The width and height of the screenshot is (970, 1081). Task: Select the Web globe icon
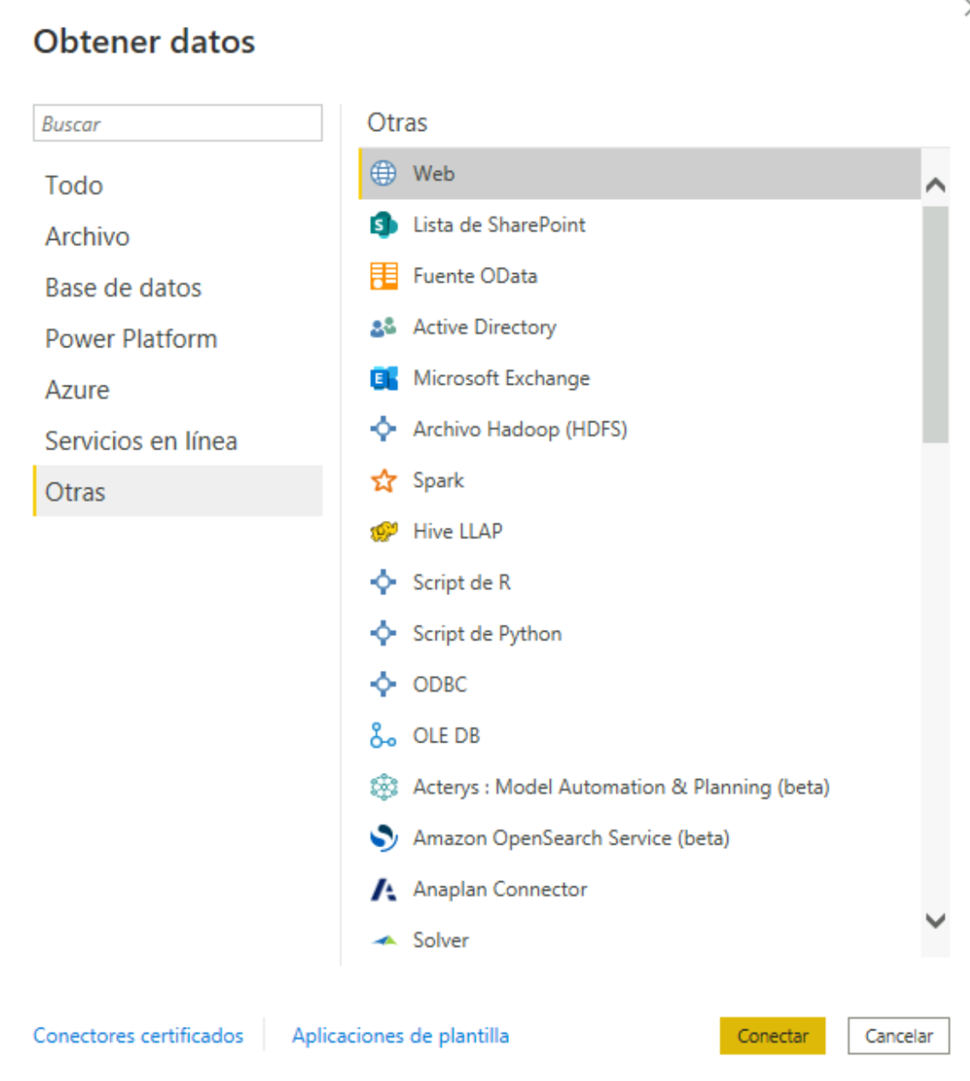point(383,174)
